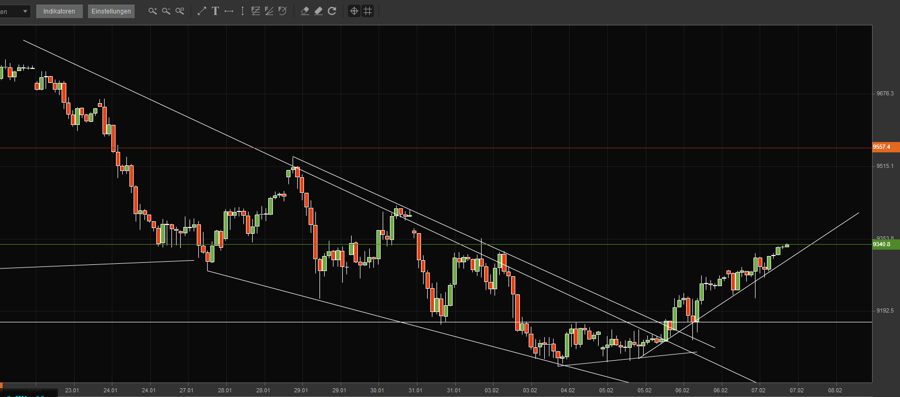This screenshot has width=900, height=397.
Task: Select the Fibonacci fan tool
Action: (x=269, y=11)
